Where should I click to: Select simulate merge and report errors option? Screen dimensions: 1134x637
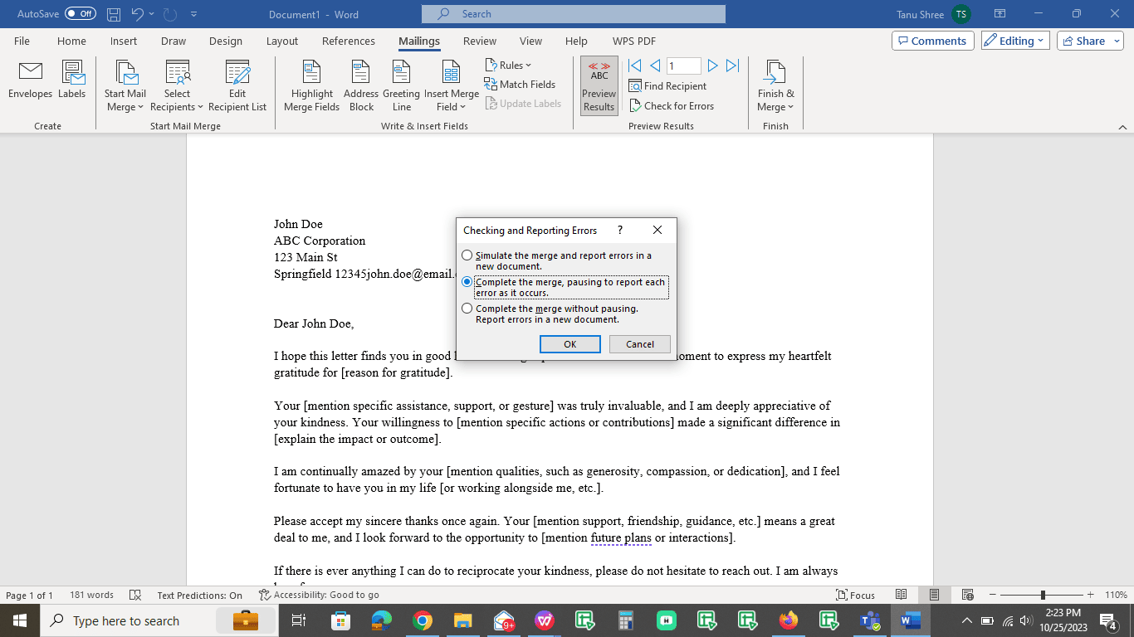click(x=467, y=255)
